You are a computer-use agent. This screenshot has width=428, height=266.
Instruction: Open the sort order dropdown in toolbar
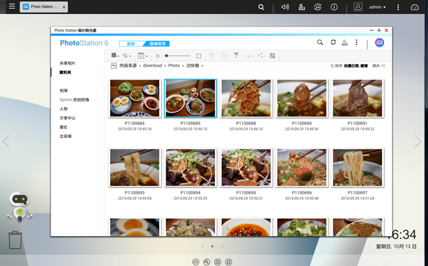point(127,55)
